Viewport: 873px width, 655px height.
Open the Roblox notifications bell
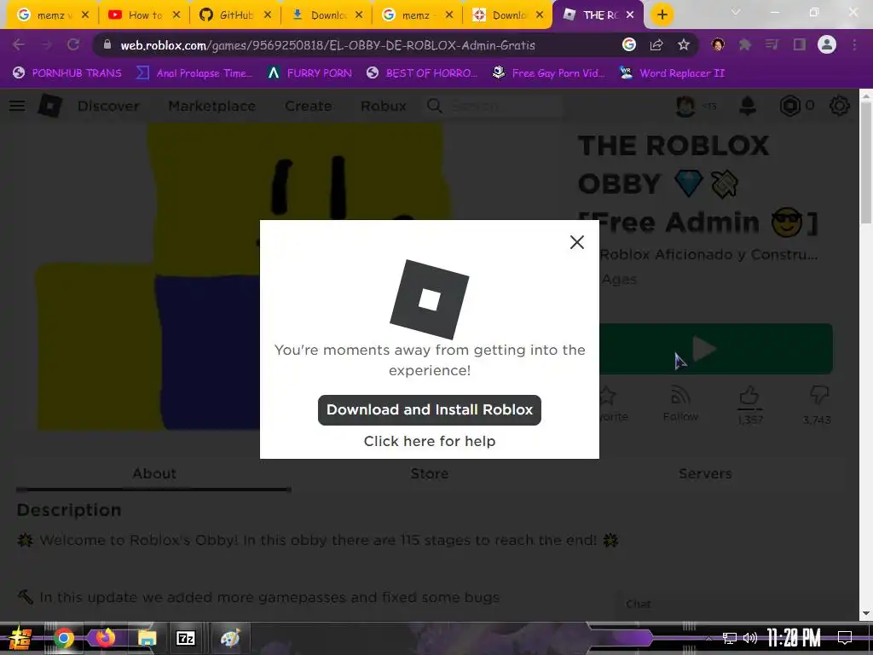tap(748, 106)
